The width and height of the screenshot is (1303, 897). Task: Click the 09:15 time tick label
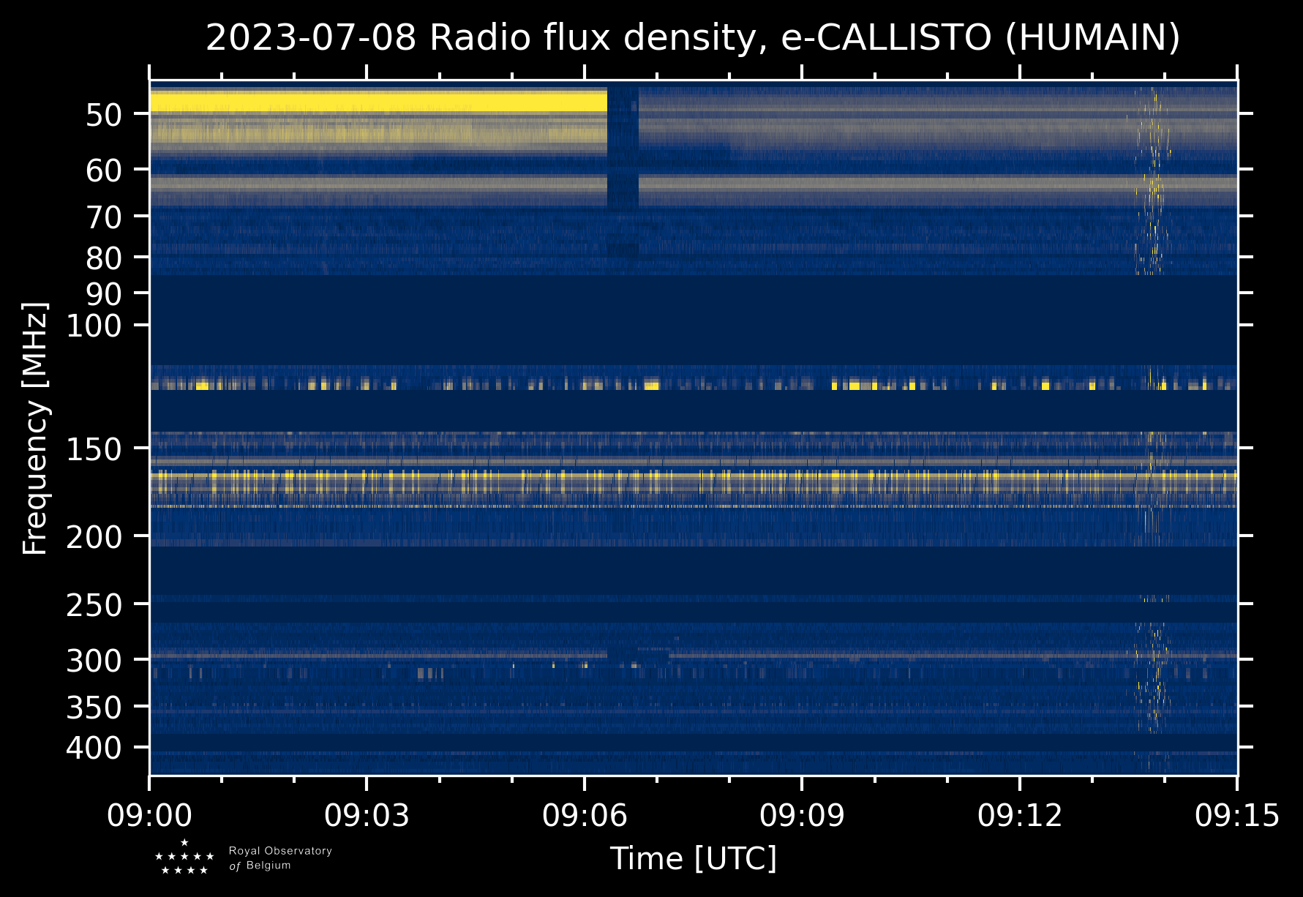click(x=1236, y=815)
